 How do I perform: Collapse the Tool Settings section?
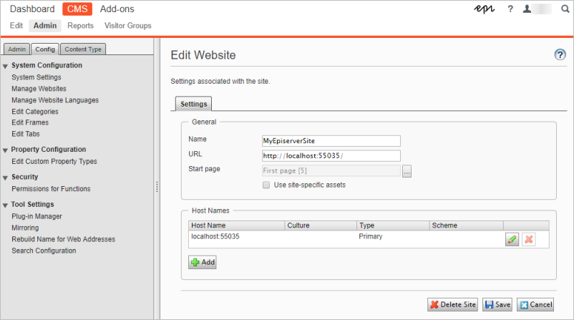6,205
